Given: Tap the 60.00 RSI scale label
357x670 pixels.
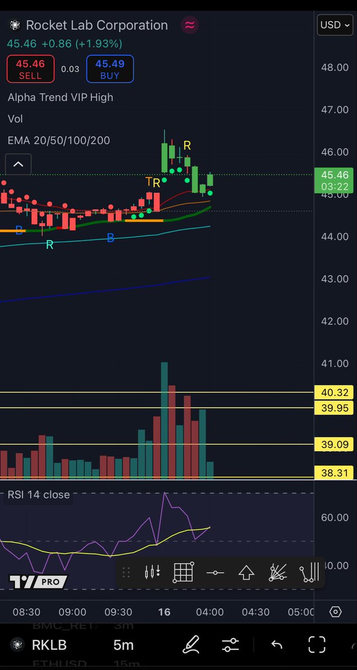Looking at the screenshot, I should pyautogui.click(x=335, y=518).
